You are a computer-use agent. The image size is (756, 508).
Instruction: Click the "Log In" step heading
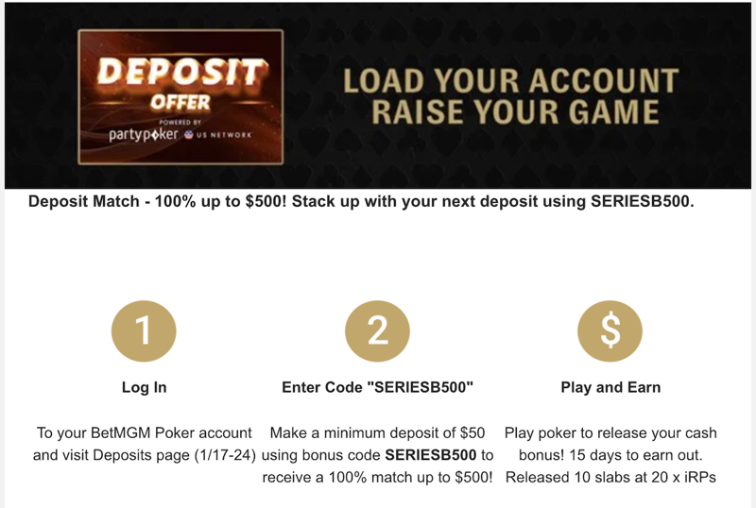coord(144,387)
